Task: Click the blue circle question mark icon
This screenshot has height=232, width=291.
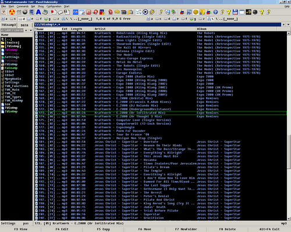Action: [x=215, y=12]
